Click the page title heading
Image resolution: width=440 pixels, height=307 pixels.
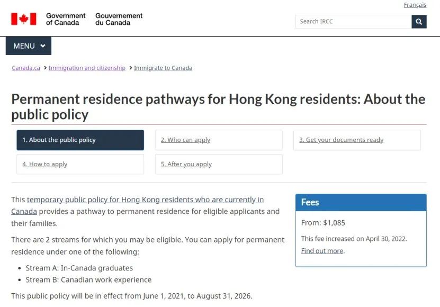click(218, 107)
